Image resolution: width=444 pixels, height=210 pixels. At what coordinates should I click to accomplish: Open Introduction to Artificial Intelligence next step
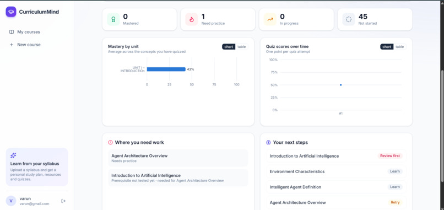click(336, 156)
